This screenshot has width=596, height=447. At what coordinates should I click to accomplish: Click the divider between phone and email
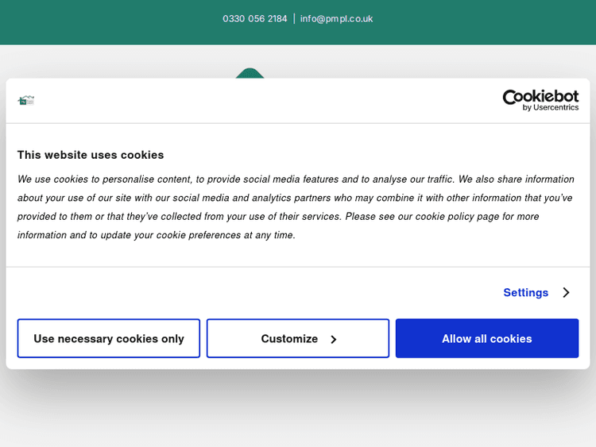click(x=294, y=18)
